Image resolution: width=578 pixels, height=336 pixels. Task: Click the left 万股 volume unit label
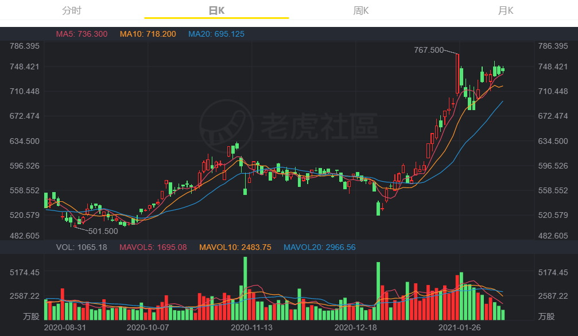[31, 316]
